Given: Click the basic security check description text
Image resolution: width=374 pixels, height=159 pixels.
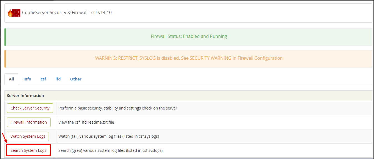Looking at the screenshot, I should 118,108.
